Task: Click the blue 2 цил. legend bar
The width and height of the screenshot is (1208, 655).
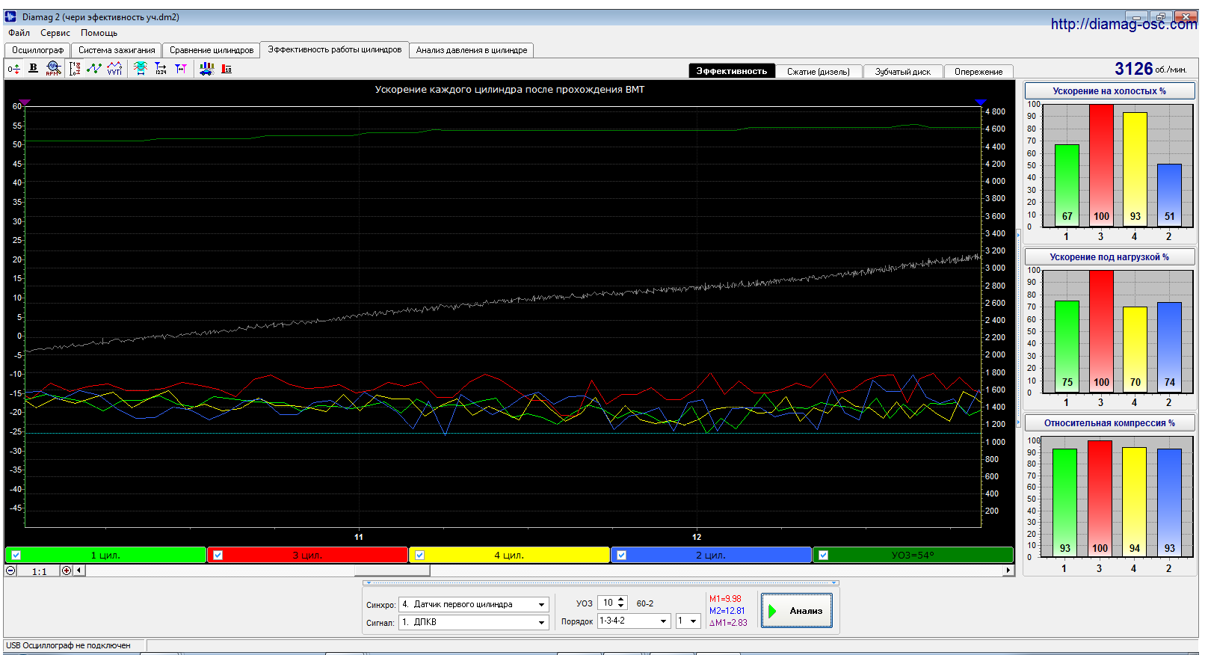Action: [x=711, y=555]
